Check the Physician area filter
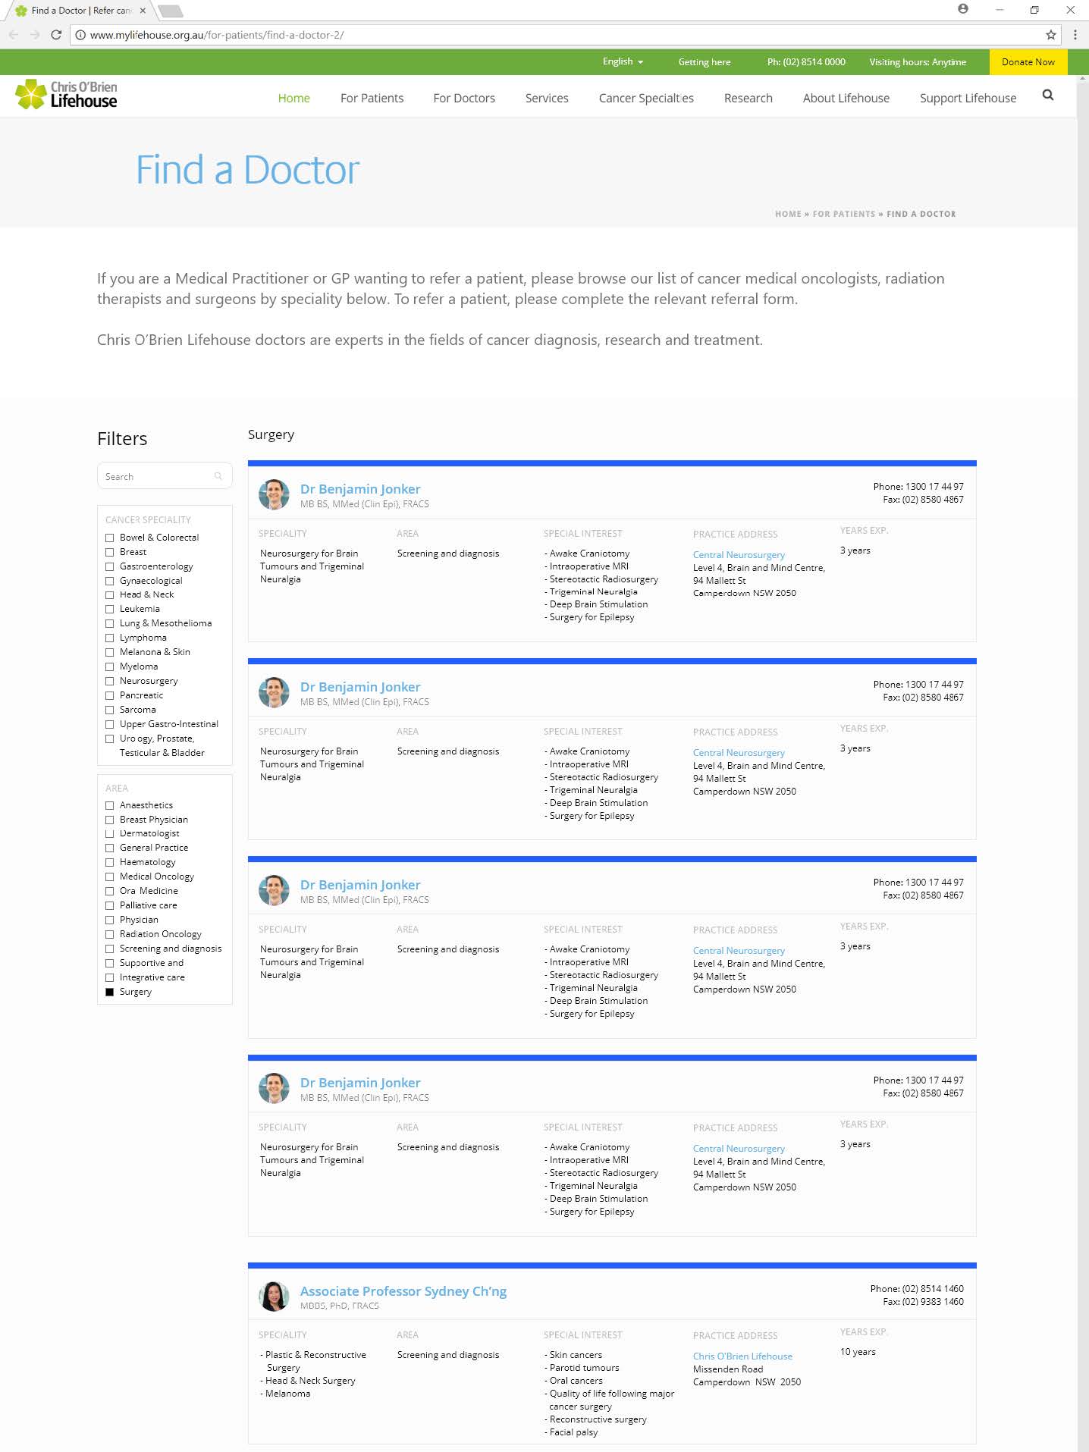The width and height of the screenshot is (1089, 1452). (109, 920)
